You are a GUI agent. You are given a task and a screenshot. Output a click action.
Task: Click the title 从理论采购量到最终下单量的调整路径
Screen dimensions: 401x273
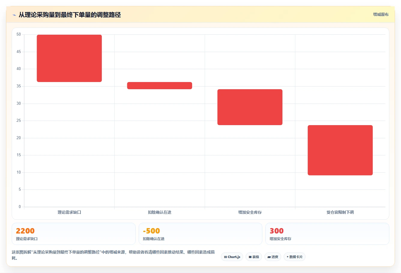point(70,15)
